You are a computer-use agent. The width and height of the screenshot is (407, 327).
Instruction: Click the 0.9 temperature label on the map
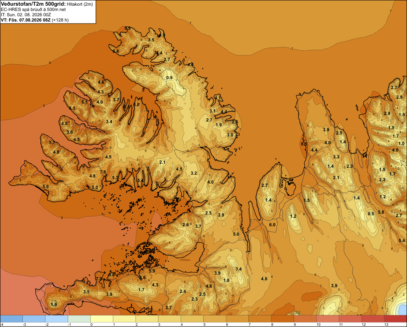tap(169, 78)
